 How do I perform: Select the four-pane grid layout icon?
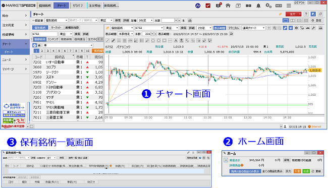click(306, 21)
